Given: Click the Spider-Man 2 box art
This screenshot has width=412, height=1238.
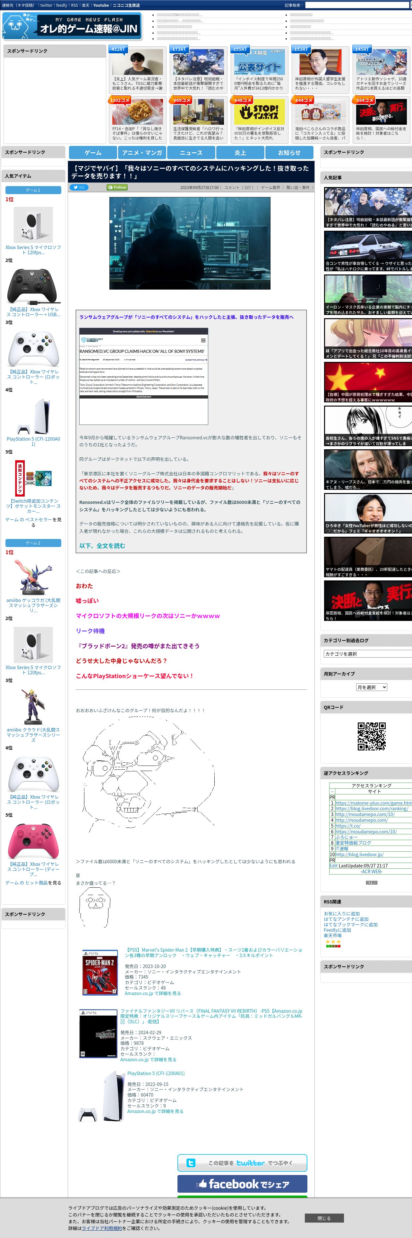Looking at the screenshot, I should 100,973.
